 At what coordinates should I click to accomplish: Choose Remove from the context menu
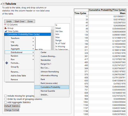pyautogui.click(x=14, y=79)
